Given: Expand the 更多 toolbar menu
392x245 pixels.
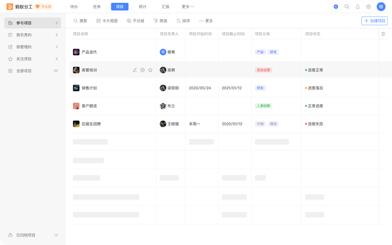Looking at the screenshot, I should 206,21.
